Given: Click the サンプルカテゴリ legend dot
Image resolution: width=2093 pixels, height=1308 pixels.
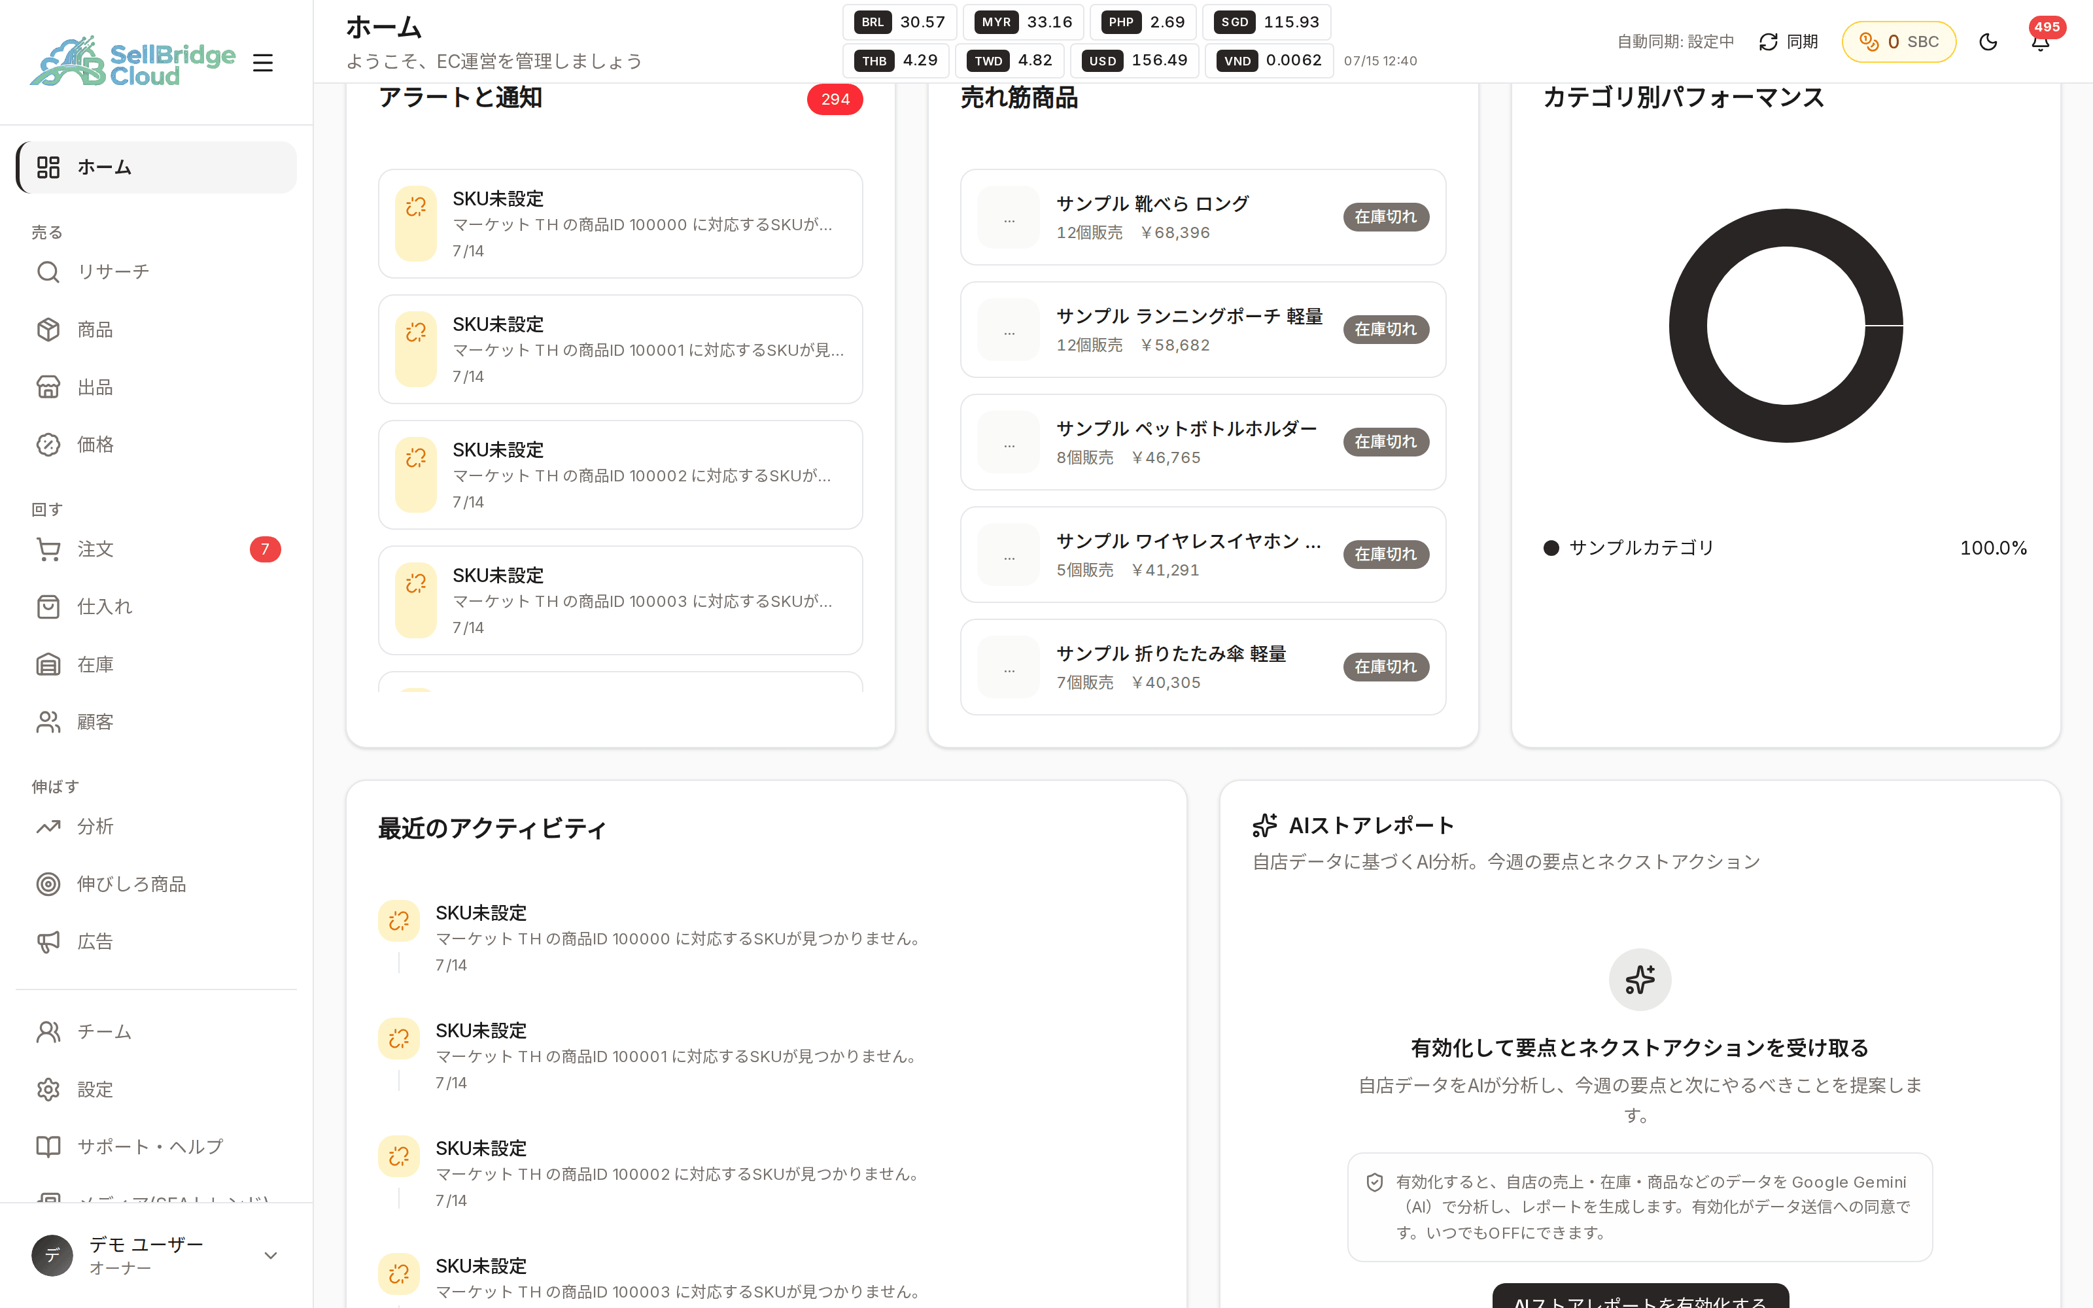Looking at the screenshot, I should [1551, 547].
